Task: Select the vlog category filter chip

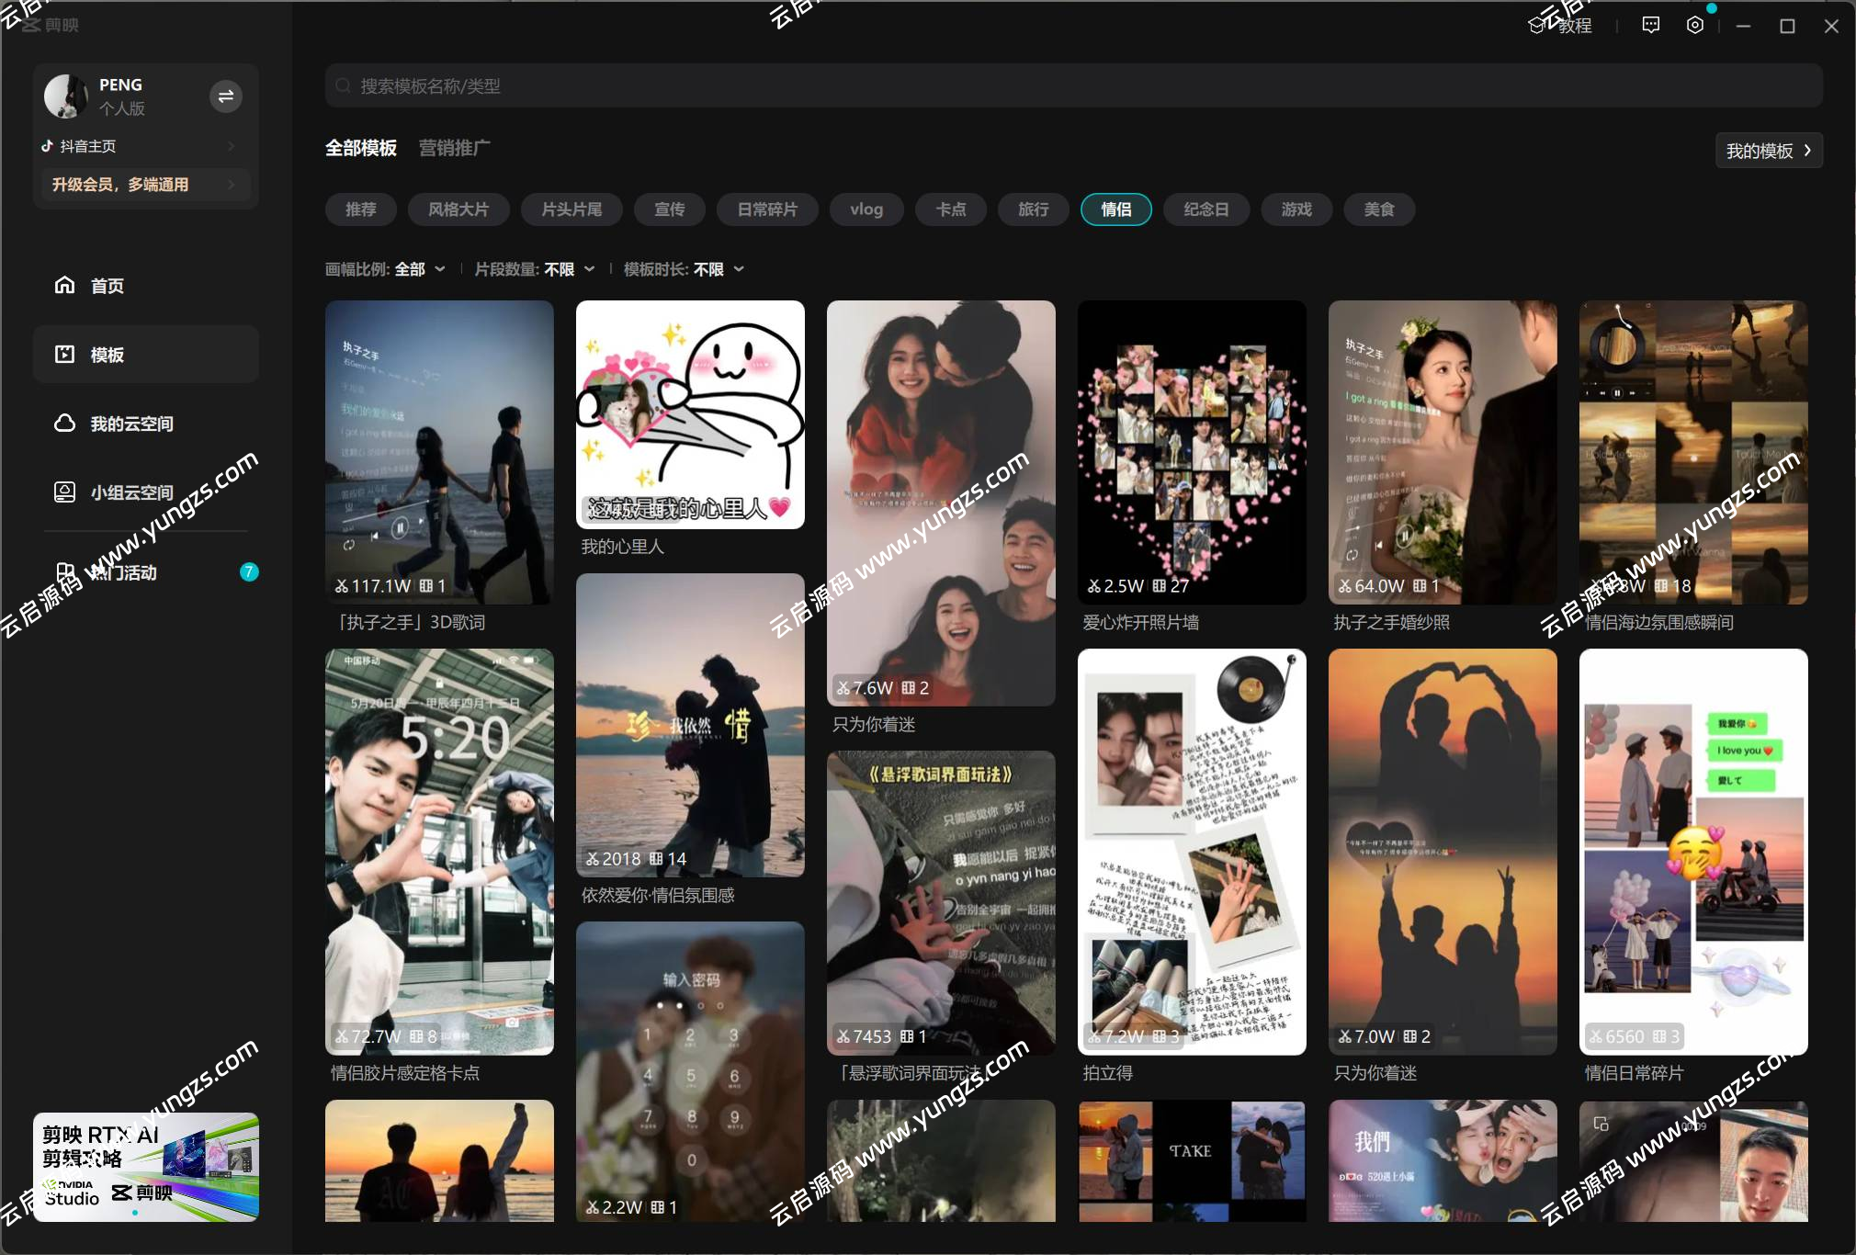Action: tap(866, 209)
